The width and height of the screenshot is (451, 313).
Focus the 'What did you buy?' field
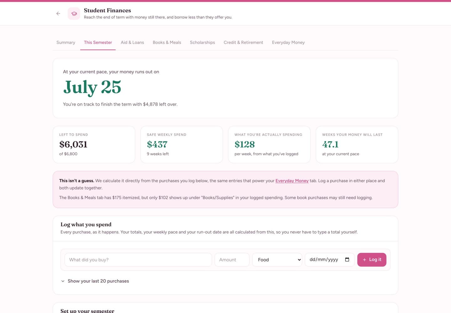coord(138,260)
